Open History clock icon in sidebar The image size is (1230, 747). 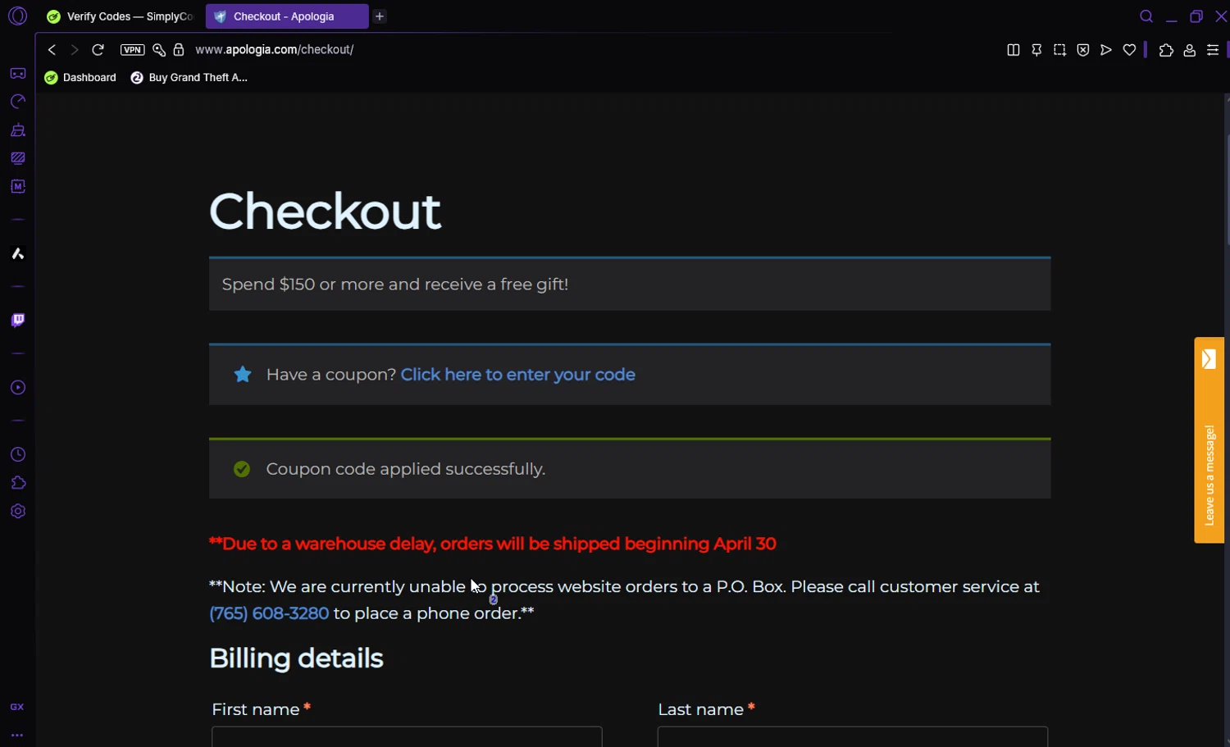pos(17,455)
